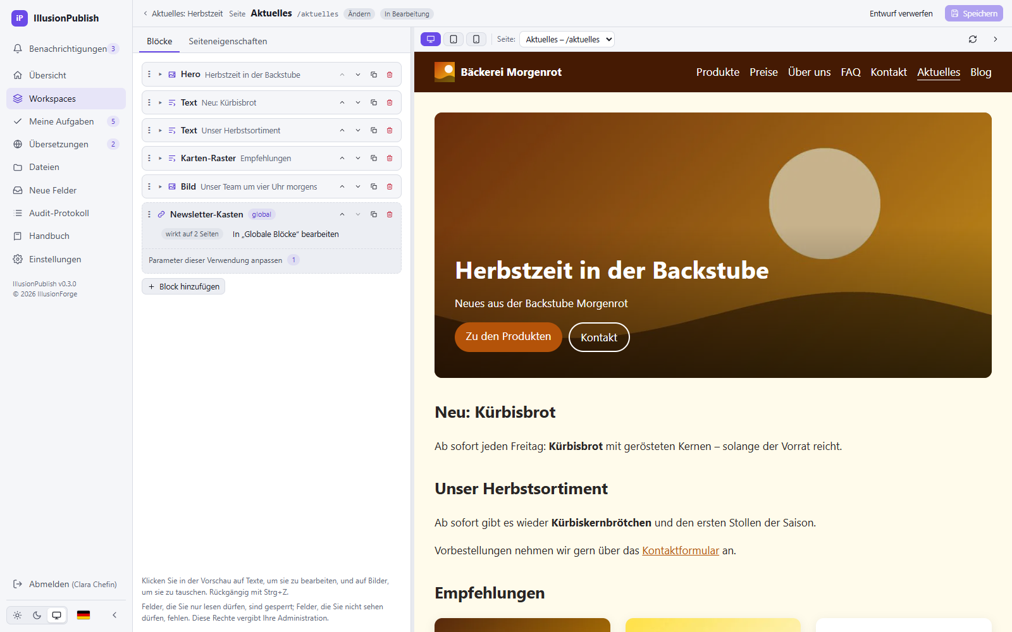The height and width of the screenshot is (632, 1012).
Task: Open the IllusionPublish logo home
Action: 55,18
